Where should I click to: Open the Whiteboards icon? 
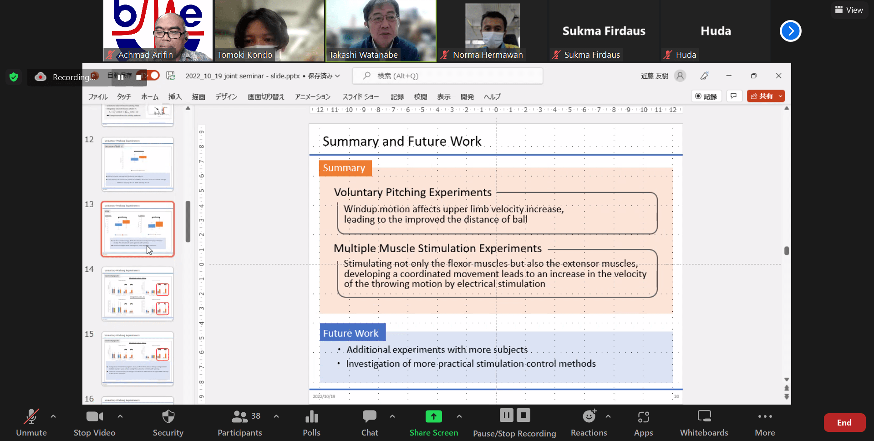click(x=704, y=416)
